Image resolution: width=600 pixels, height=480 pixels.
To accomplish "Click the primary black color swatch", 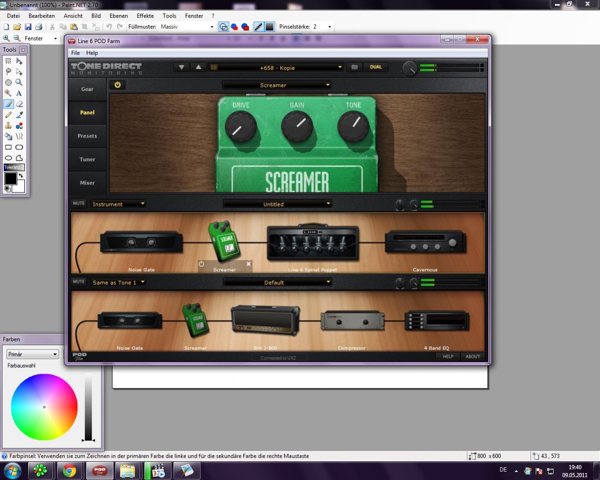I will pos(10,178).
